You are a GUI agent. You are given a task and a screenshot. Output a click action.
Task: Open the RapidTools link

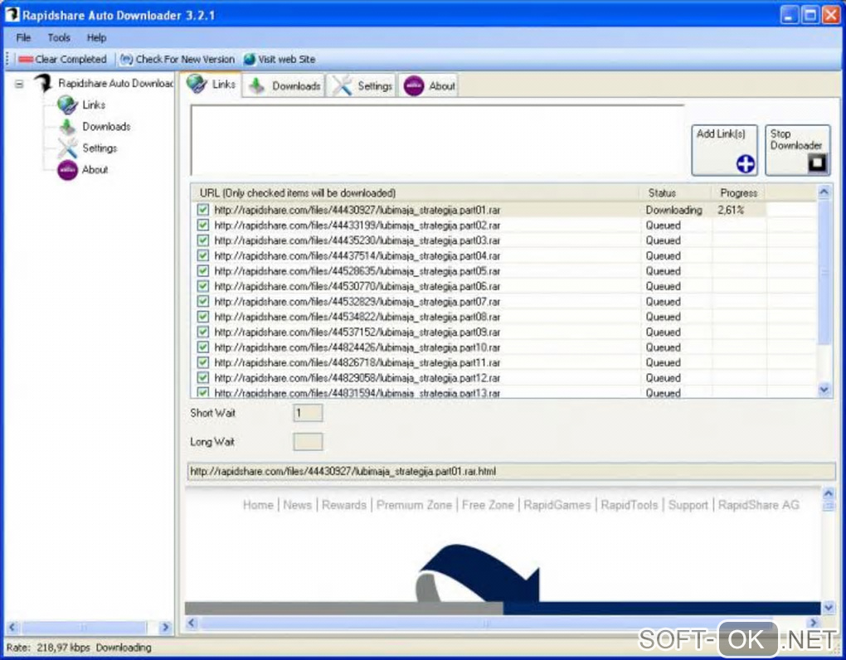pos(629,505)
